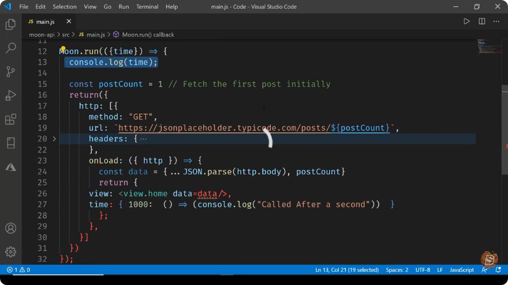Open the Extensions view
This screenshot has width=508, height=285.
click(x=10, y=119)
